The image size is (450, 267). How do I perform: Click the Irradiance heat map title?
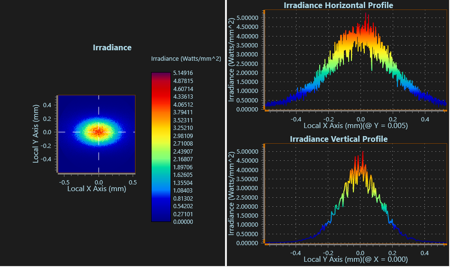pyautogui.click(x=112, y=47)
